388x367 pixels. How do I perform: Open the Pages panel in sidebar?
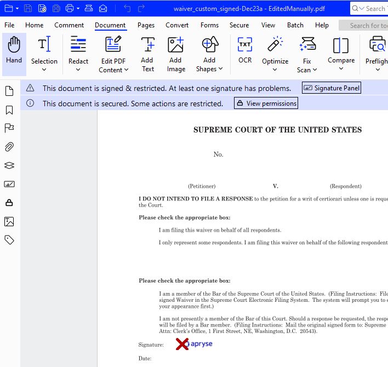tap(9, 91)
